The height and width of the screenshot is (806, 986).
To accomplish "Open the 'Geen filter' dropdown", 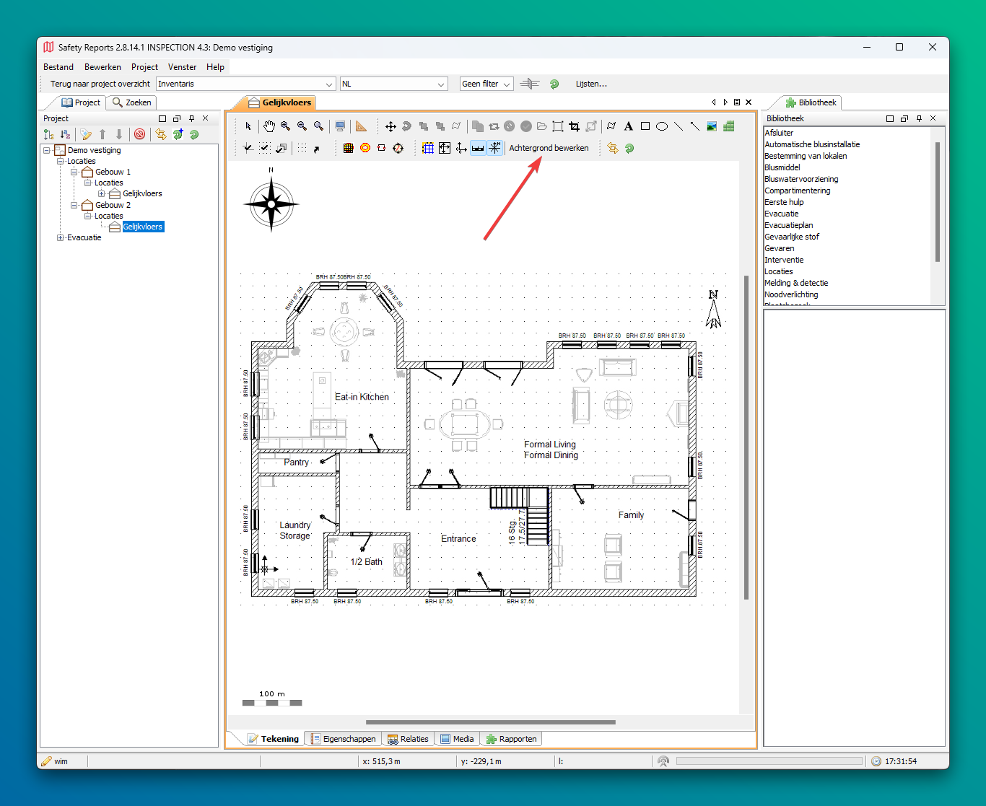I will [487, 84].
